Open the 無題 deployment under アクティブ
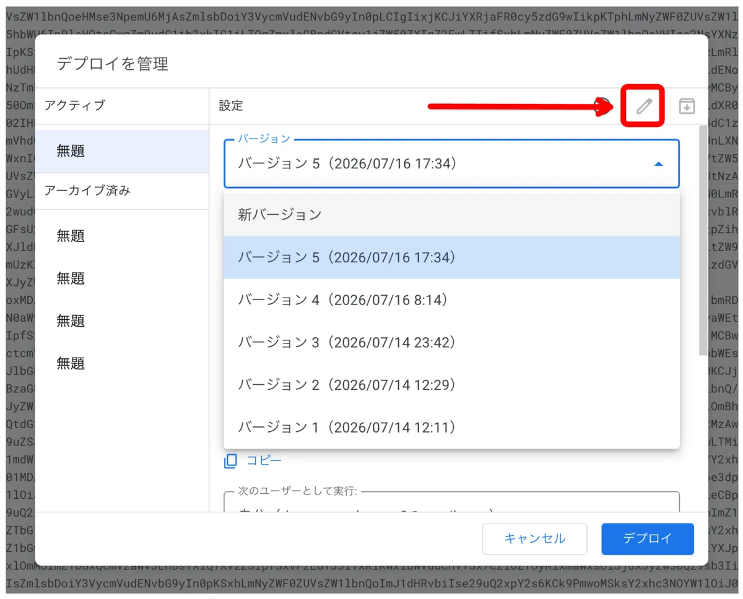This screenshot has width=743, height=599. pyautogui.click(x=122, y=151)
